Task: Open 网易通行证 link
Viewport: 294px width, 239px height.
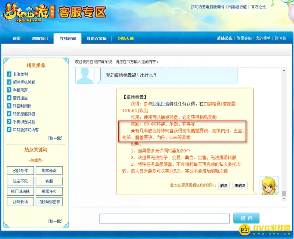Action: [x=237, y=7]
